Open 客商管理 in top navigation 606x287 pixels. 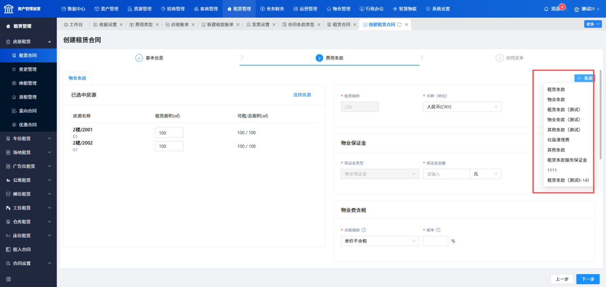pyautogui.click(x=206, y=9)
